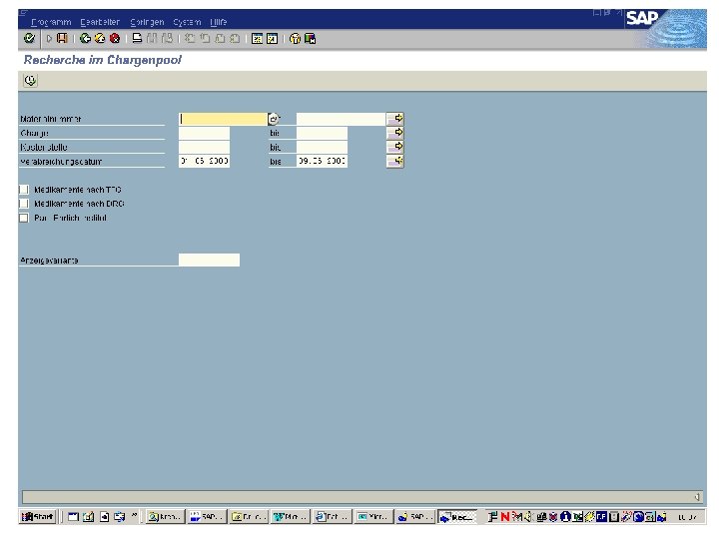Viewport: 719px width, 539px height.
Task: Click the Verabreichungsdatum end date field
Action: (322, 161)
